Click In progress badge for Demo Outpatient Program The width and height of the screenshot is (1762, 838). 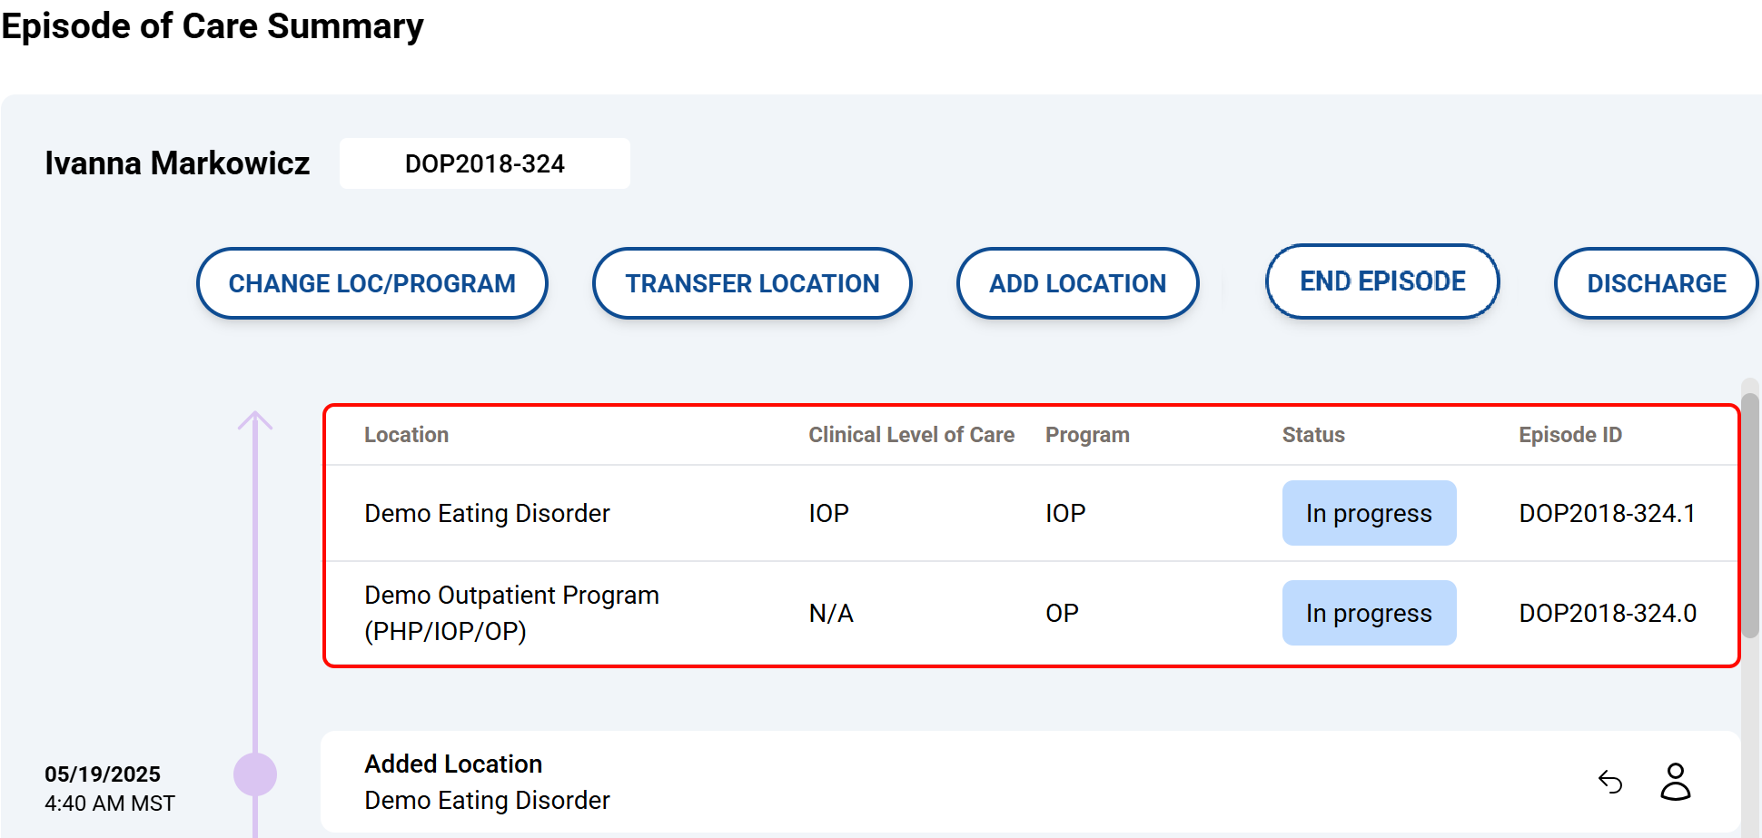point(1369,613)
